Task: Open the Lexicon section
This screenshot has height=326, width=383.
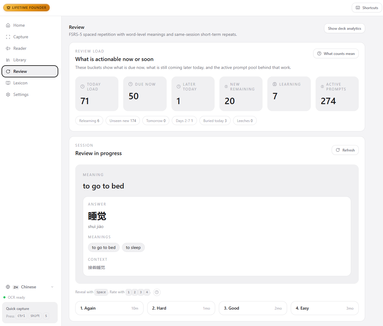Action: [x=30, y=83]
